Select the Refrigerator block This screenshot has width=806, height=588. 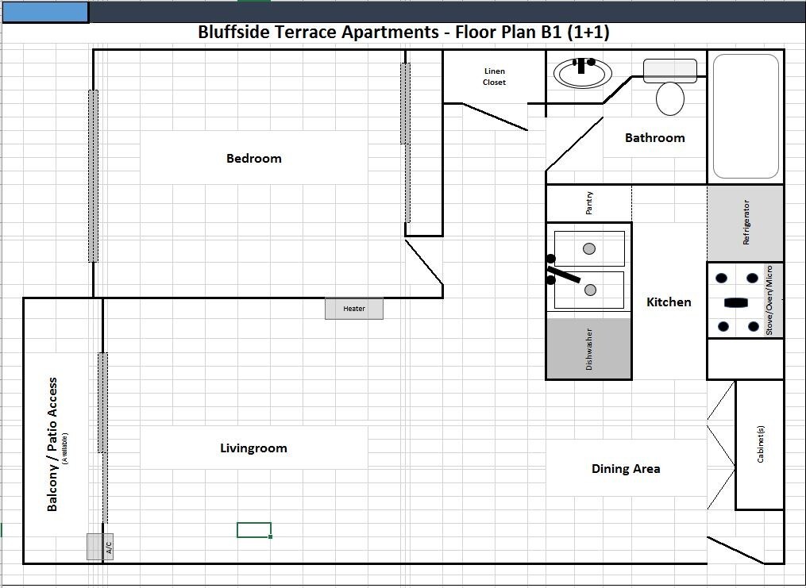745,223
